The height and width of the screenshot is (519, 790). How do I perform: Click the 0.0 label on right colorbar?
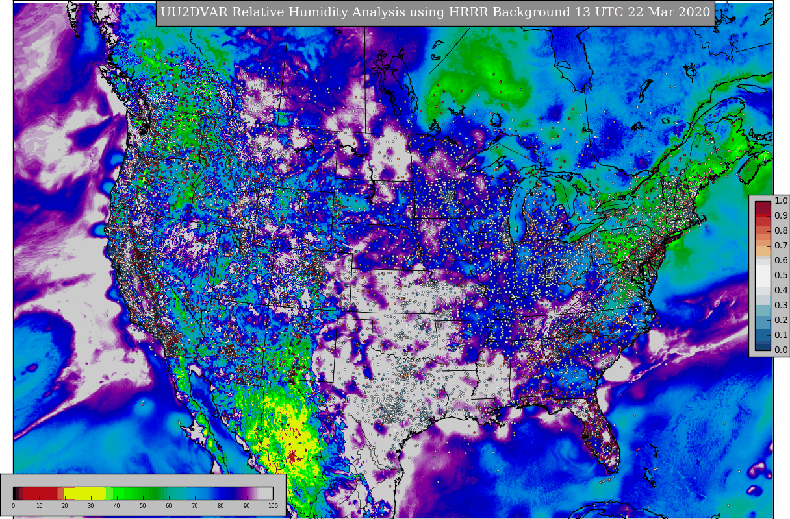coord(781,350)
